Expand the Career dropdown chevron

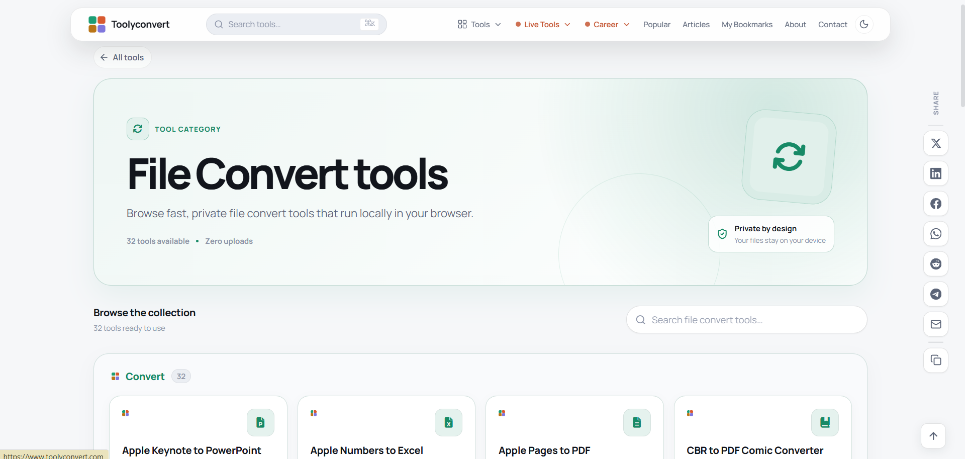click(627, 24)
